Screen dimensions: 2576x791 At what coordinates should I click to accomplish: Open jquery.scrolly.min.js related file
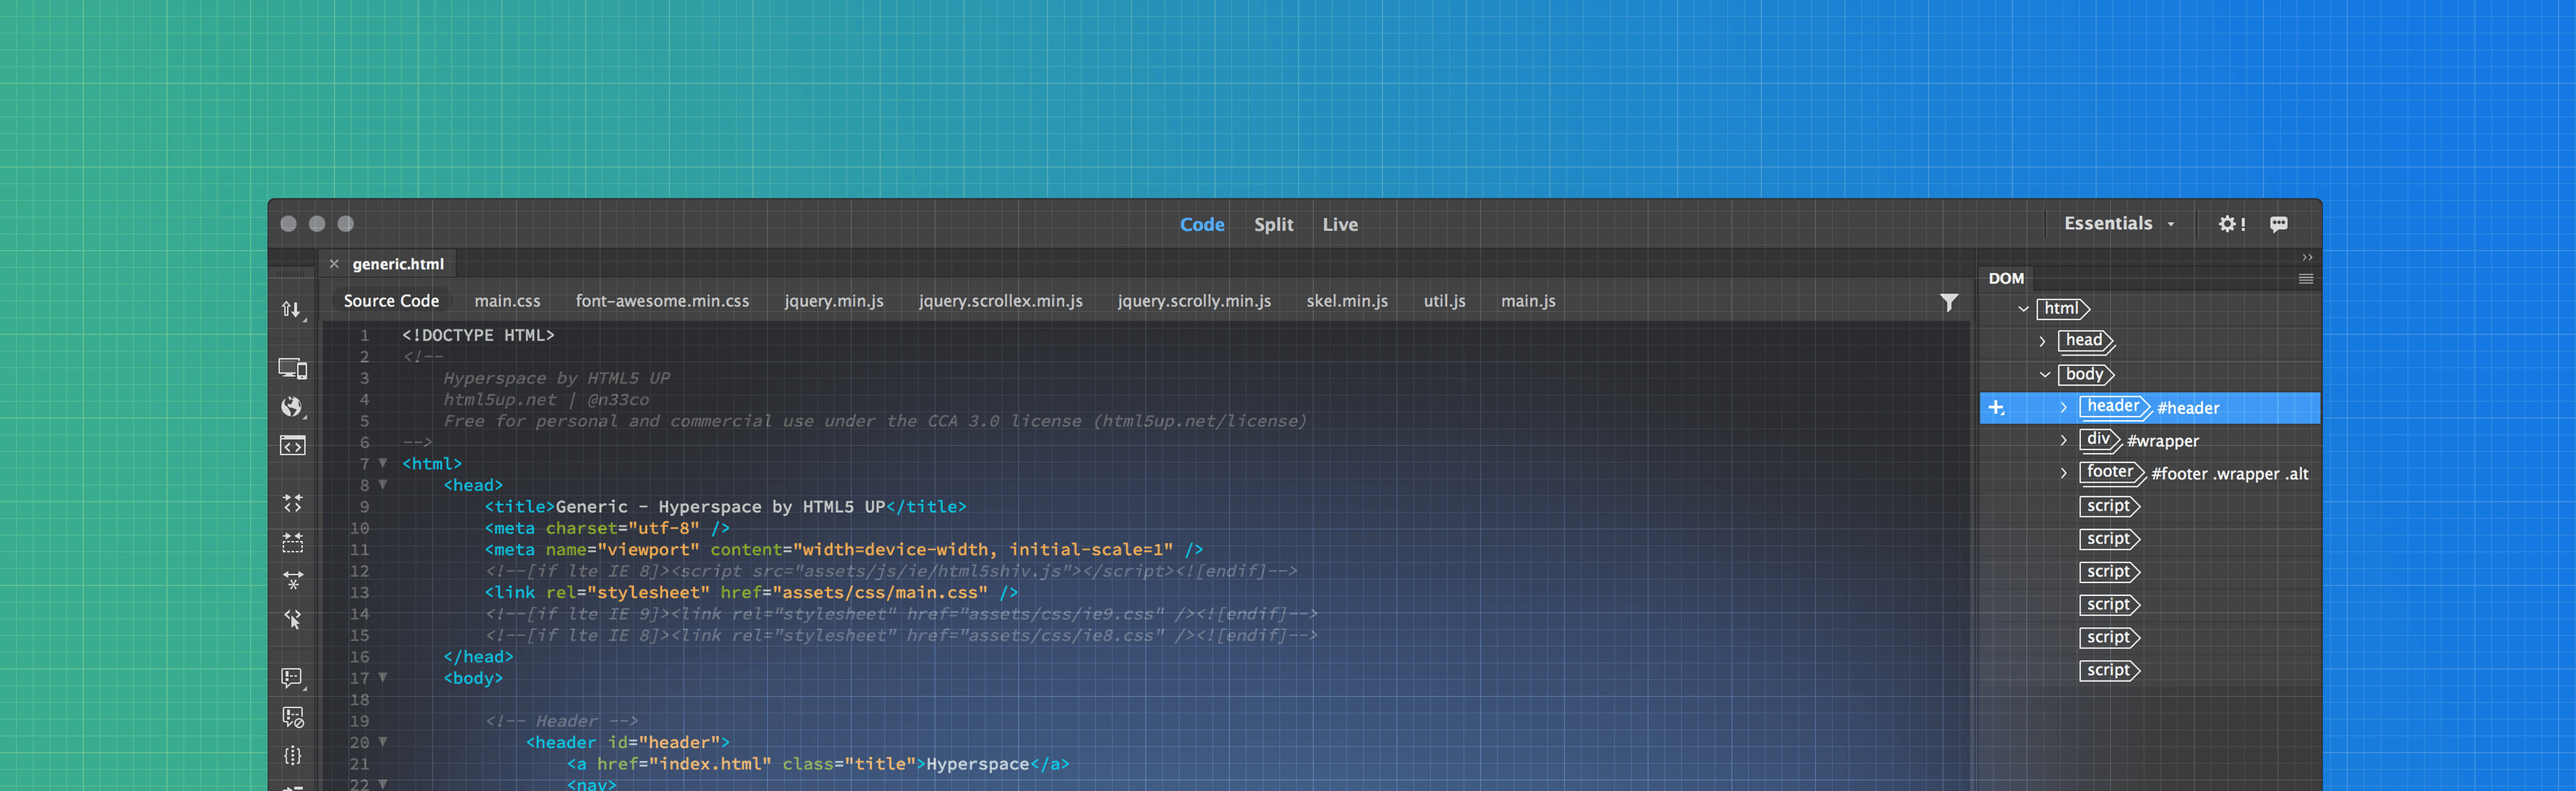pos(1194,301)
